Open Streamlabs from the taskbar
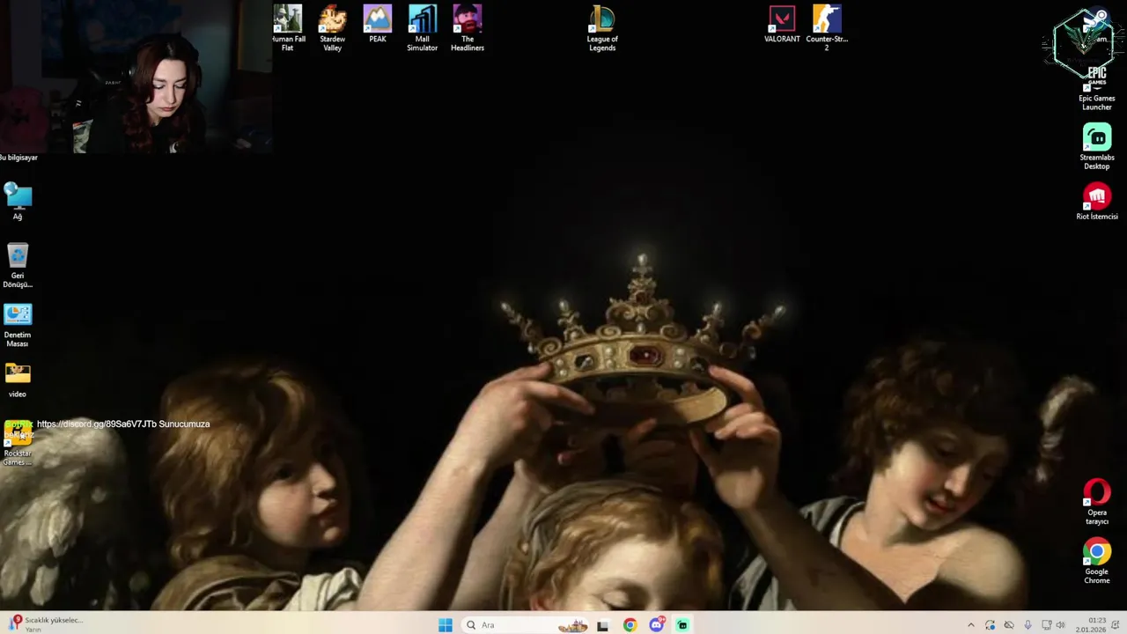This screenshot has height=634, width=1127. click(682, 625)
